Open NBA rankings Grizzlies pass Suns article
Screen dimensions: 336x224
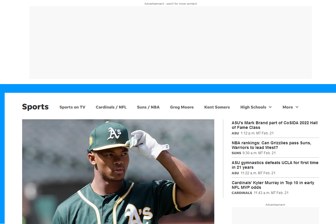(271, 145)
